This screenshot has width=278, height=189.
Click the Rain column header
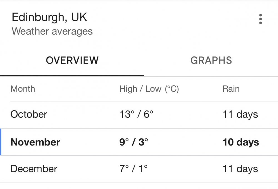click(x=231, y=89)
